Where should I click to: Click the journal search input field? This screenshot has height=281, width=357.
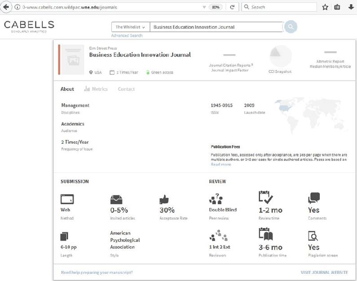[216, 27]
